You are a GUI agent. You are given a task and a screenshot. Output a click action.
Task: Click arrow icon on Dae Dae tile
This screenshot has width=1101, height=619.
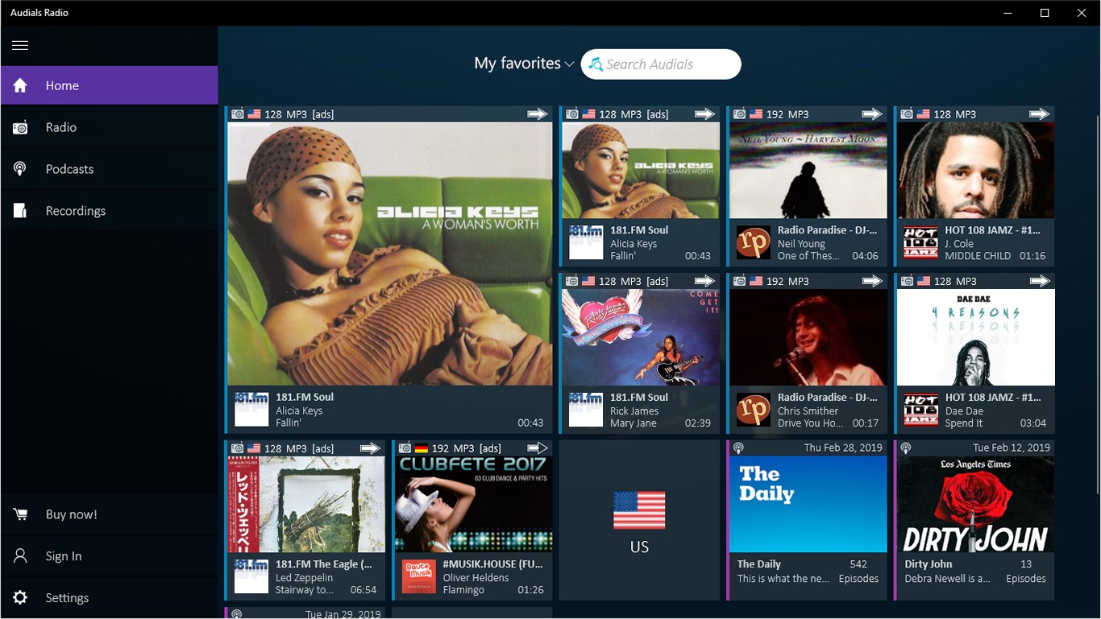tap(1040, 281)
